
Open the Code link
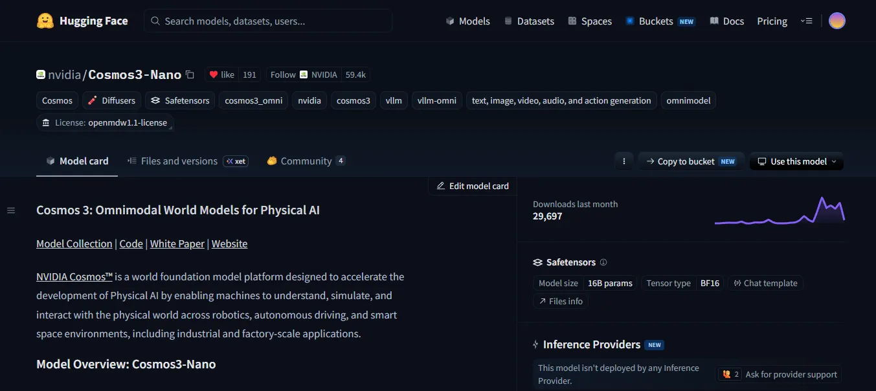pos(131,243)
